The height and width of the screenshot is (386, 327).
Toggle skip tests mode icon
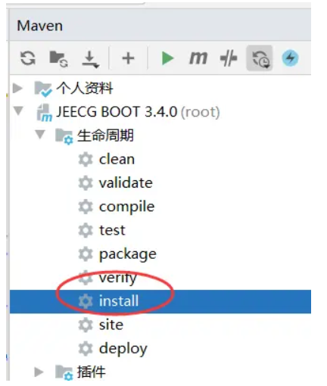229,58
